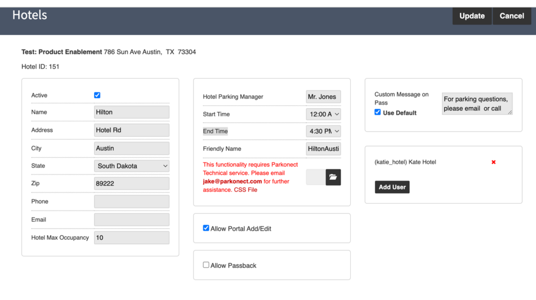Image resolution: width=536 pixels, height=300 pixels.
Task: Remove user Kate Hotel with red X
Action: pos(493,163)
